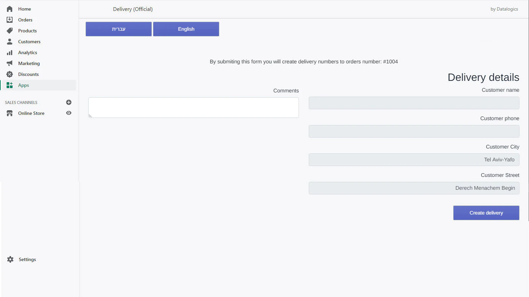Switch the form language to עברית

(118, 29)
